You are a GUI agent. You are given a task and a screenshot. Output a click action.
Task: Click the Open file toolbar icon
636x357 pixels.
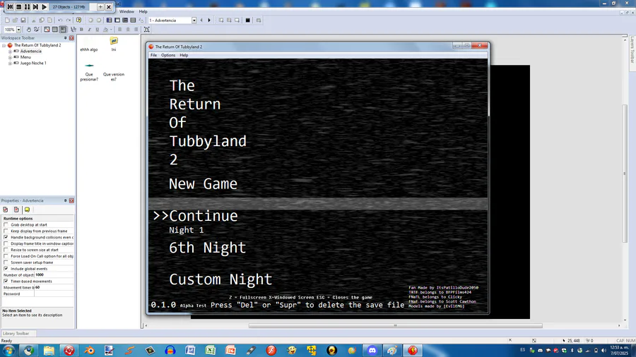[x=15, y=20]
